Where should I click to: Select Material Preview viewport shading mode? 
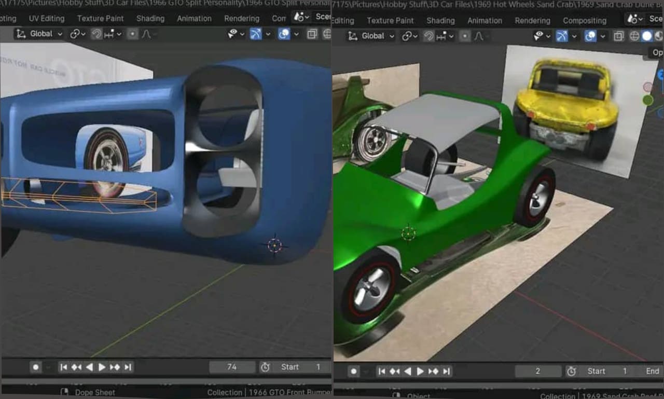661,36
